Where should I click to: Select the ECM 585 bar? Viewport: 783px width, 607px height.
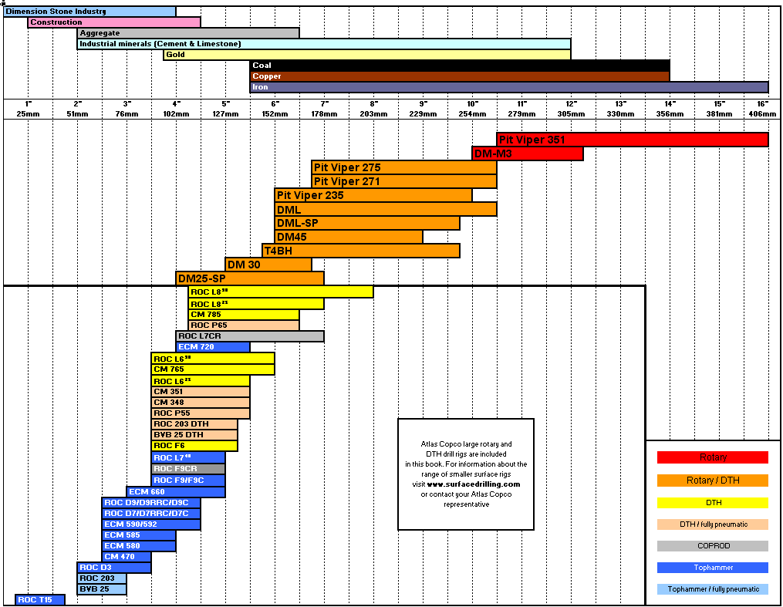[139, 535]
